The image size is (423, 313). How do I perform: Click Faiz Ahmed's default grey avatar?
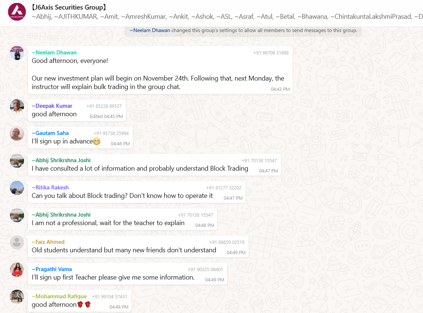(x=17, y=242)
